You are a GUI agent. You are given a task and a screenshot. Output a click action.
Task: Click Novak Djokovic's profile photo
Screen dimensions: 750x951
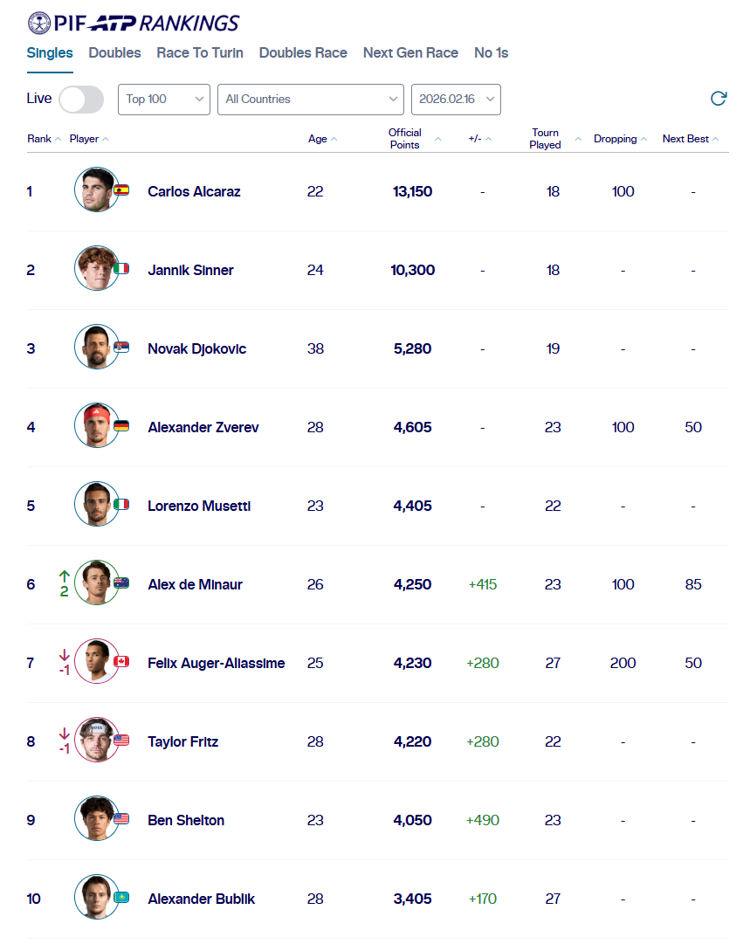point(95,348)
